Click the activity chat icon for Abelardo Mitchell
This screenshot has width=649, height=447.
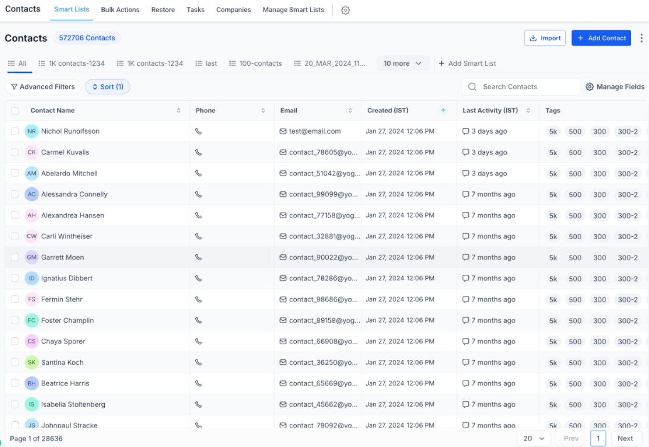coord(465,174)
